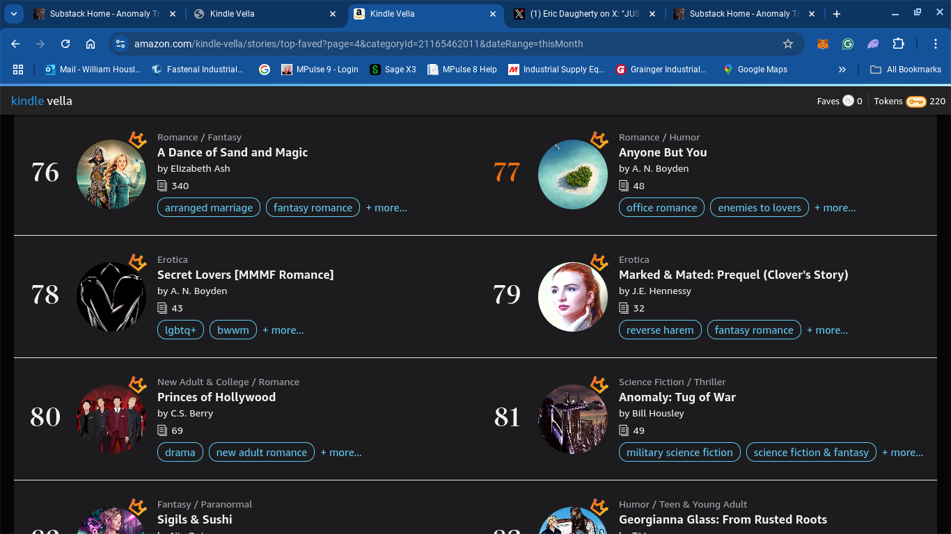
Task: Select military science fiction tag
Action: click(x=679, y=452)
